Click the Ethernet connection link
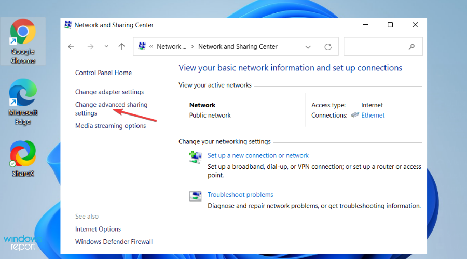 [373, 116]
